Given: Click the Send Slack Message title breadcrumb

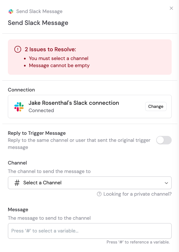Looking at the screenshot, I should click(39, 12).
